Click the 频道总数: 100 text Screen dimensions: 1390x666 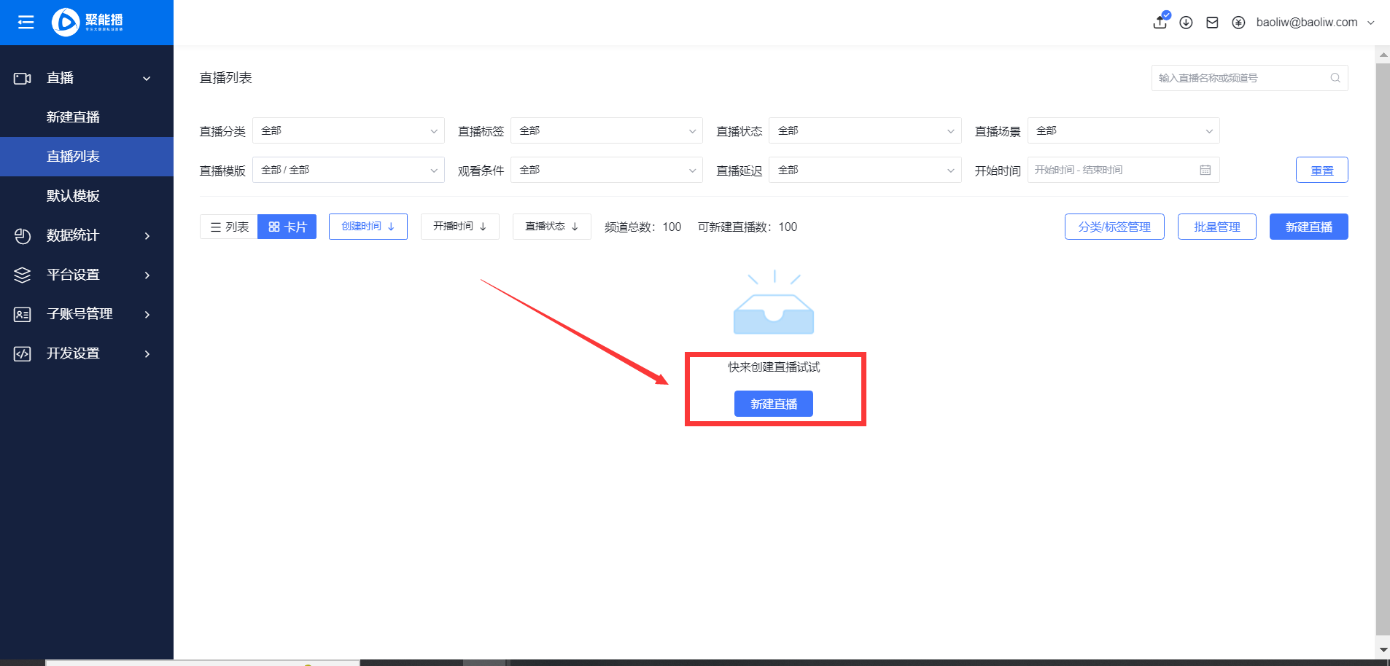click(642, 227)
